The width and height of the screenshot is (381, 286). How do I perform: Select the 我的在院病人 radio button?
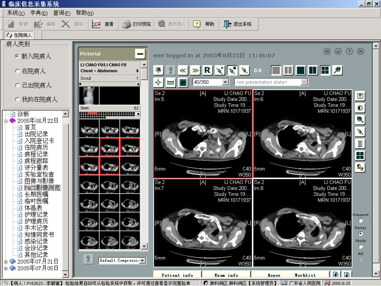click(17, 99)
